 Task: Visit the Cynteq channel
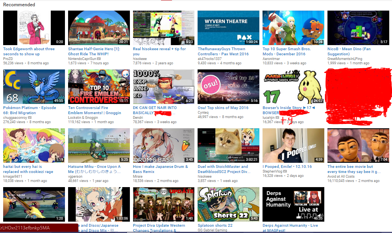[203, 113]
